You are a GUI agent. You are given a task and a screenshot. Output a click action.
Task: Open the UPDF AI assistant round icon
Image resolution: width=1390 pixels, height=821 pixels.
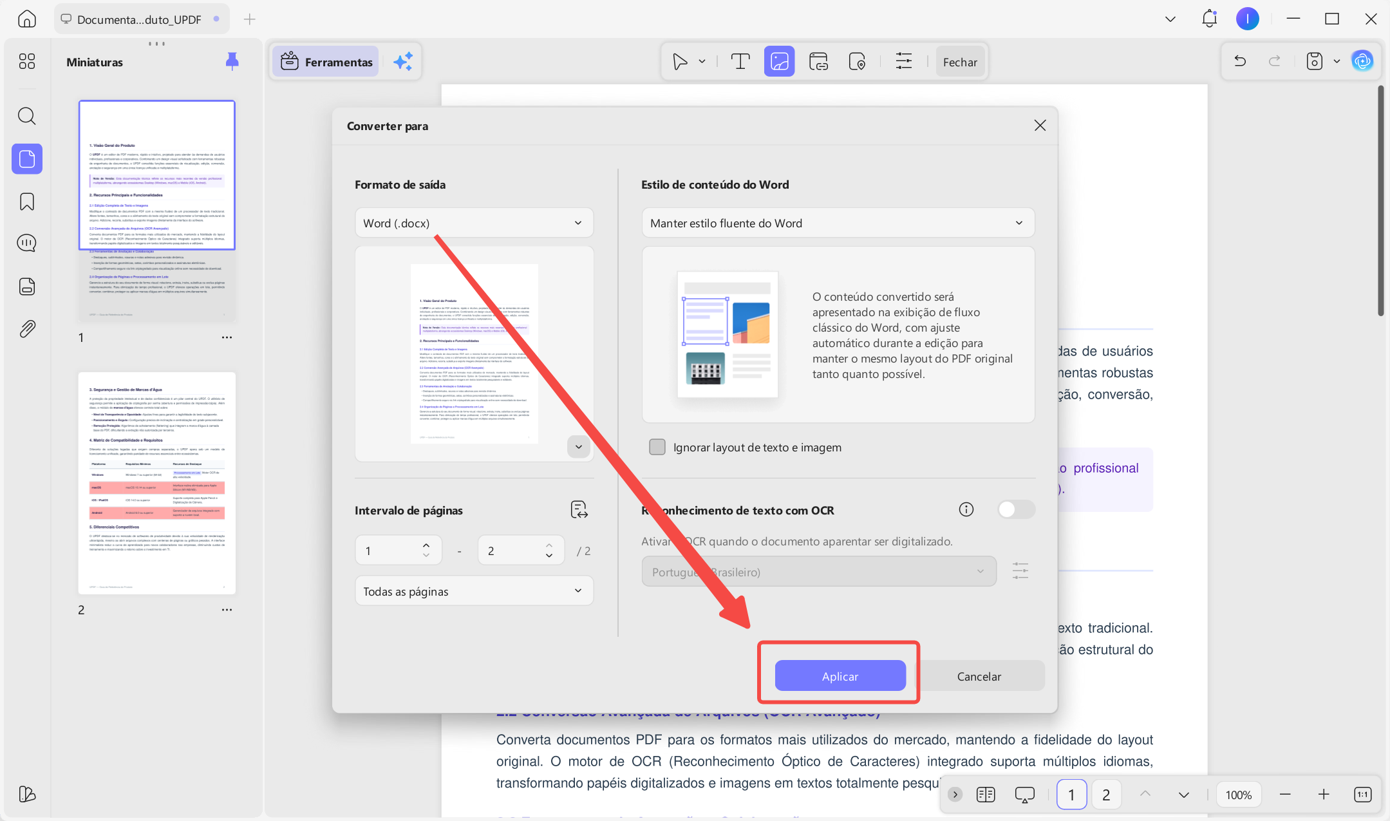pos(1362,61)
